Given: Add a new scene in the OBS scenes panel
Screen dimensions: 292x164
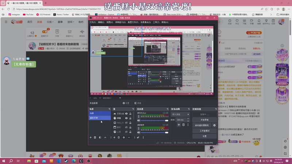Looking at the screenshot, I should click(x=91, y=137).
